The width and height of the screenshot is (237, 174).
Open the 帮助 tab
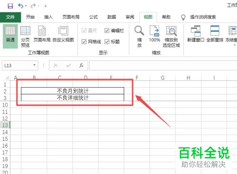click(166, 17)
